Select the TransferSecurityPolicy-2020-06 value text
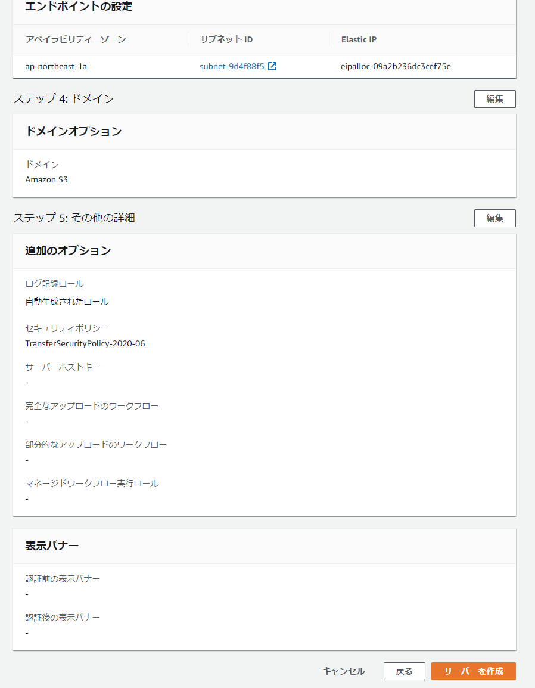Viewport: 535px width, 688px height. [85, 343]
